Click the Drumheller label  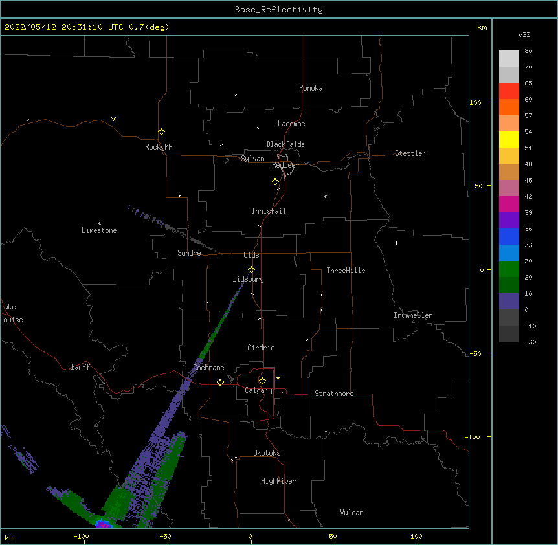tap(413, 315)
